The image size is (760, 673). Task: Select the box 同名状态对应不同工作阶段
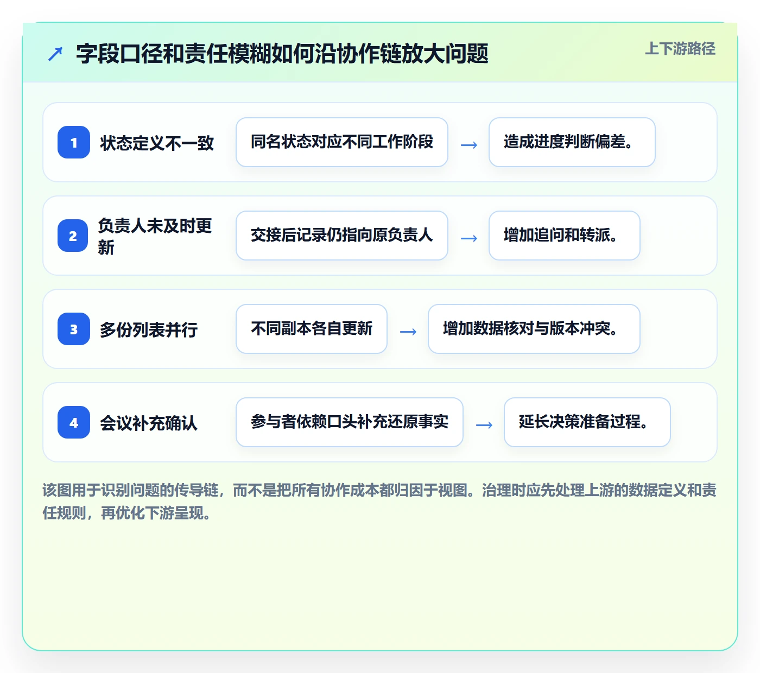tap(342, 142)
